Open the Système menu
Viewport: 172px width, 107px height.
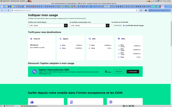[22, 1]
